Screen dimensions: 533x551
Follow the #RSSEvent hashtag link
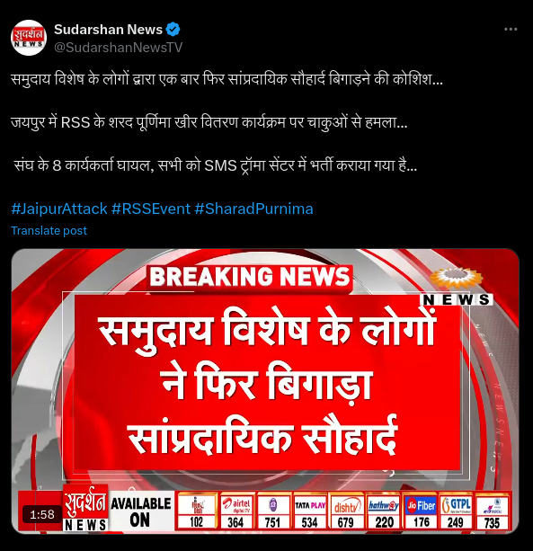[x=151, y=209]
